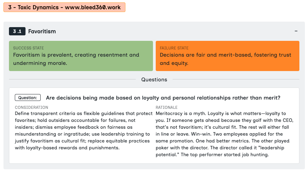Click the "Question:" outlined badge

[x=28, y=98]
